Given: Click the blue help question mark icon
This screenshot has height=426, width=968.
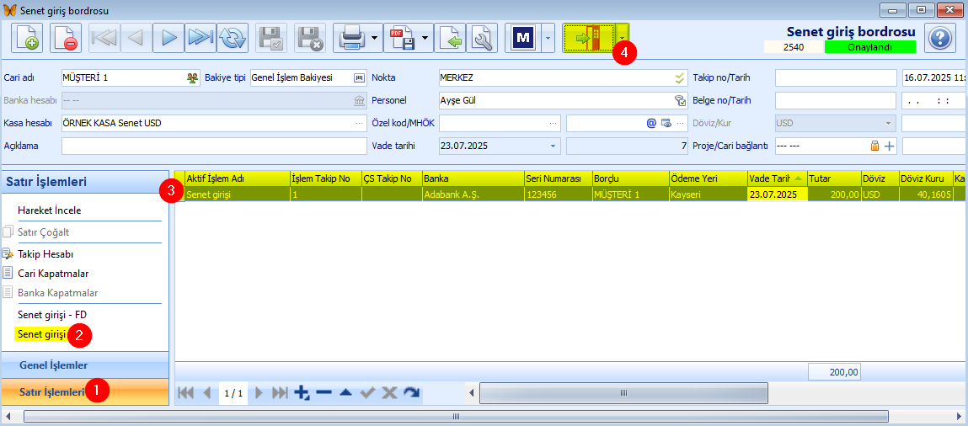Looking at the screenshot, I should tap(939, 38).
